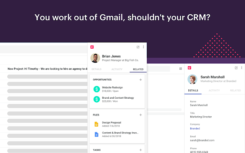Screen dimensions: 245x153
Task: Click the Website Redesign dollar icon
Action: point(96,89)
